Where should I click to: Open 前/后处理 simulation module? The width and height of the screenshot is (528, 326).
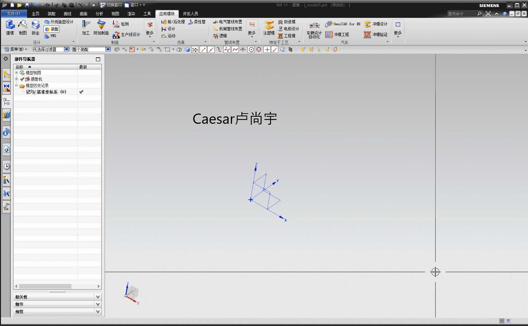point(173,22)
